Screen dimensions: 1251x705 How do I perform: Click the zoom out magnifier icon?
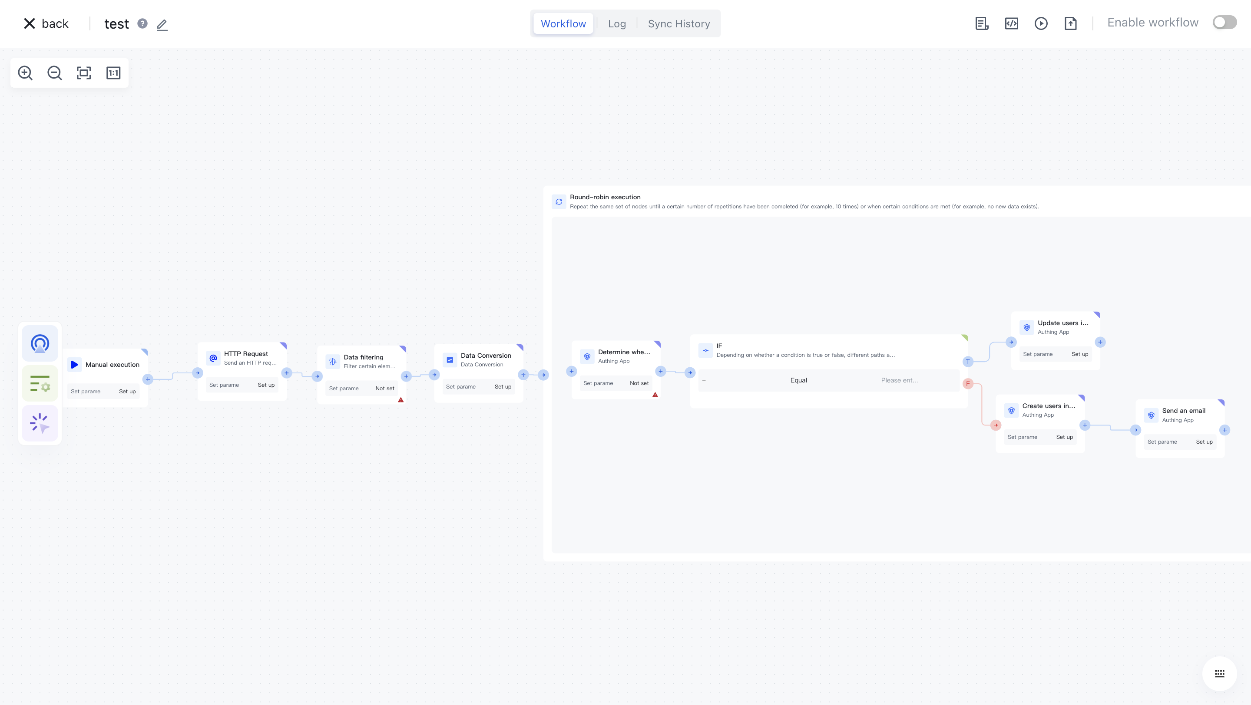click(54, 73)
